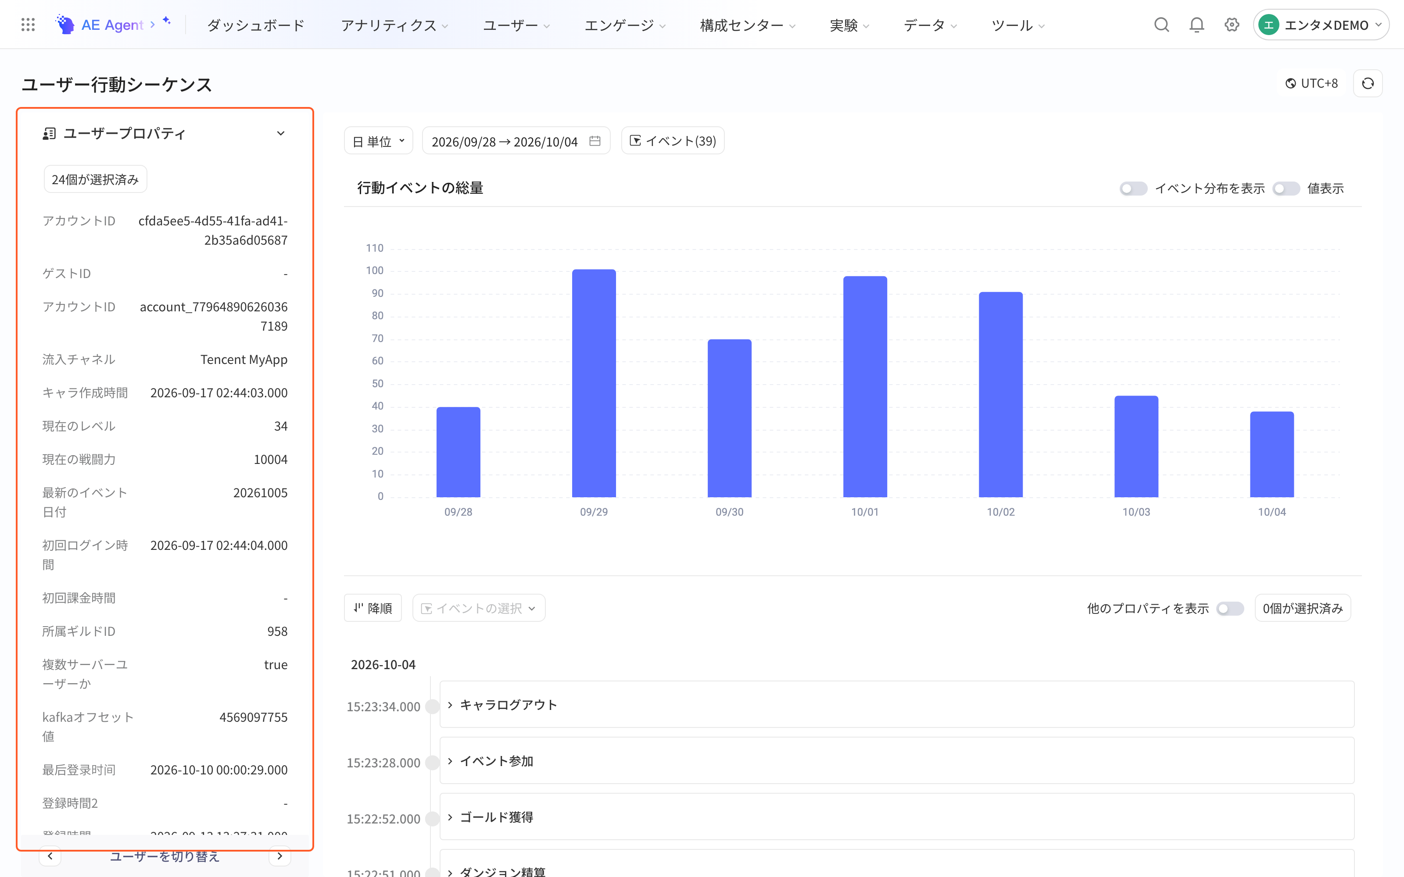Open the settings gear icon

pyautogui.click(x=1232, y=25)
